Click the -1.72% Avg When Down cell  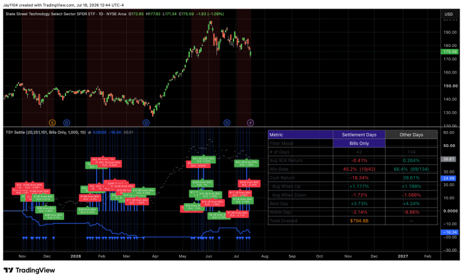[x=359, y=195]
